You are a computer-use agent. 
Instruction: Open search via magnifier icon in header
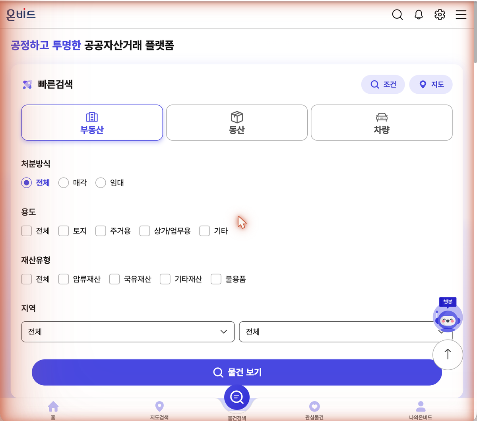click(397, 15)
